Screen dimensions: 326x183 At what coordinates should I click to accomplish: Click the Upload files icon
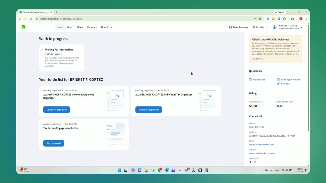(x=250, y=80)
